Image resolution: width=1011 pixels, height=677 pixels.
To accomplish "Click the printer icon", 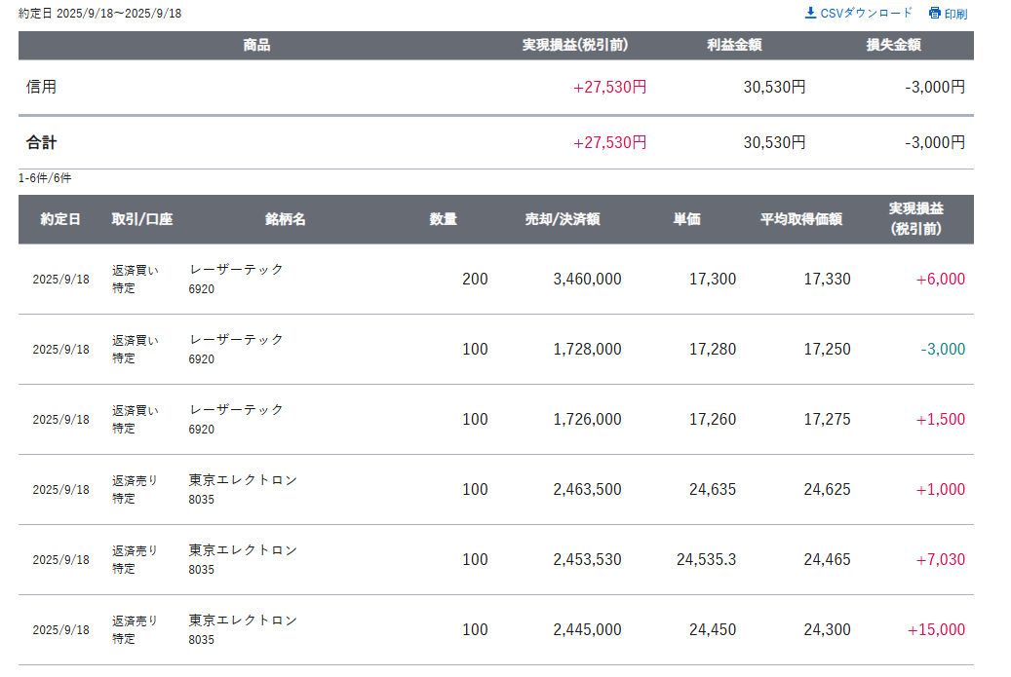I will 935,14.
